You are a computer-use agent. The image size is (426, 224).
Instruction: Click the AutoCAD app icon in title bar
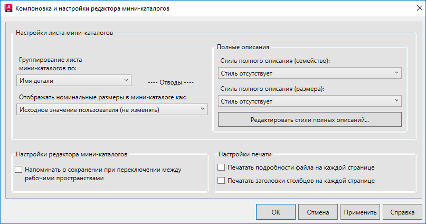pos(8,9)
